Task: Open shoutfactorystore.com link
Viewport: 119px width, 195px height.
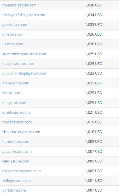Action: (x=21, y=132)
